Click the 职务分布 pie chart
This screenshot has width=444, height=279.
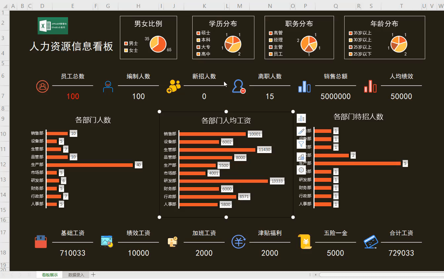point(309,44)
